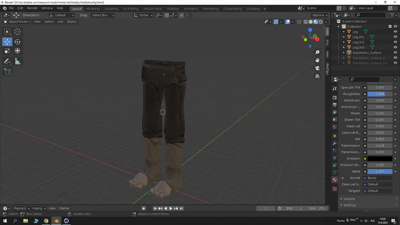400x225 pixels.
Task: Open the Material properties tab icon
Action: point(335,180)
